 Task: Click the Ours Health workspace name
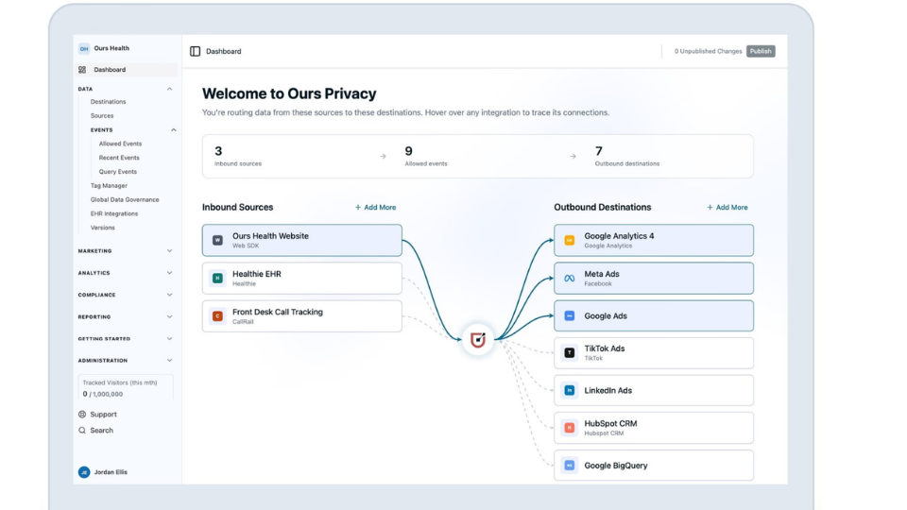(x=111, y=48)
